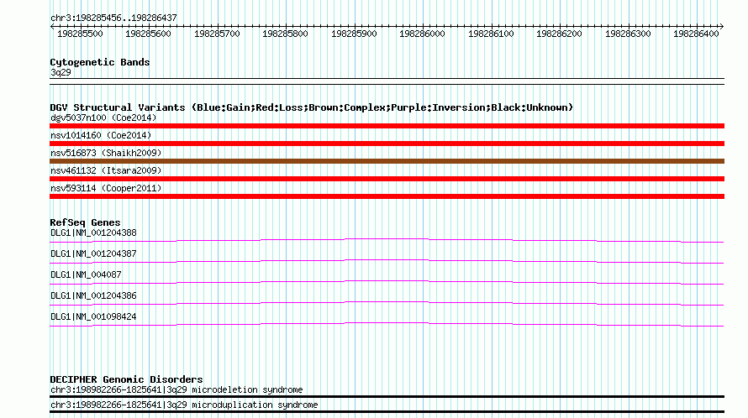Click the red bar under nsv593114
This screenshot has width=748, height=418.
click(387, 196)
